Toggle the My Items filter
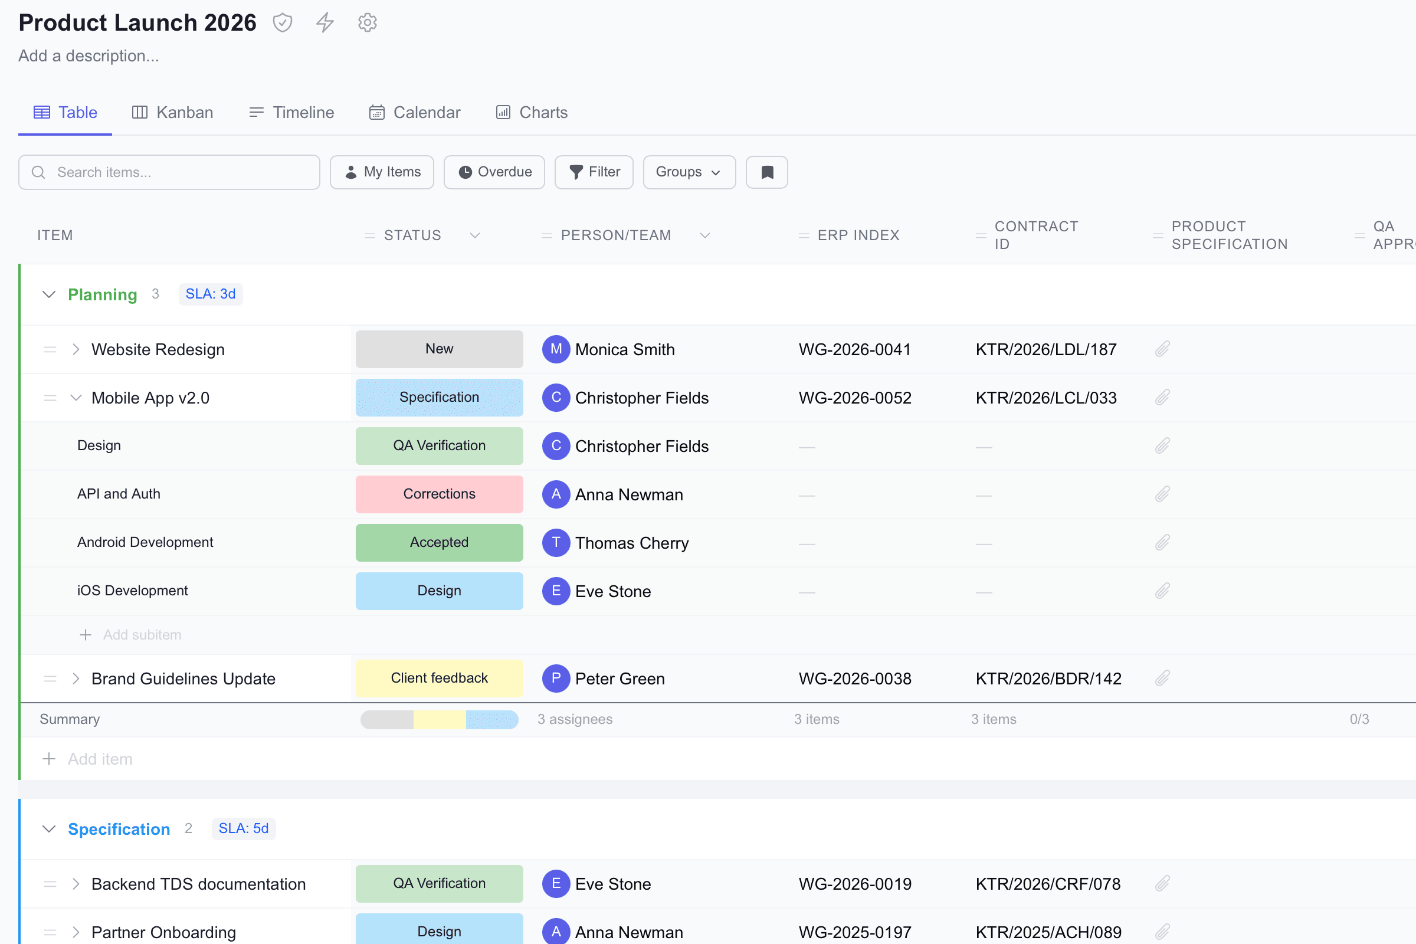Screen dimensions: 1416x944 pos(382,172)
